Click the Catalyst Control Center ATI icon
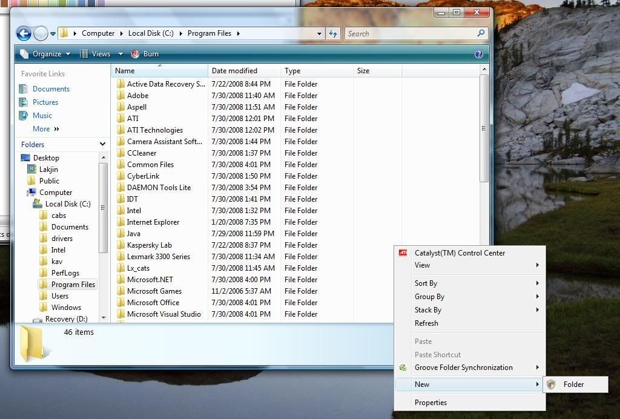This screenshot has width=620, height=419. (x=403, y=253)
